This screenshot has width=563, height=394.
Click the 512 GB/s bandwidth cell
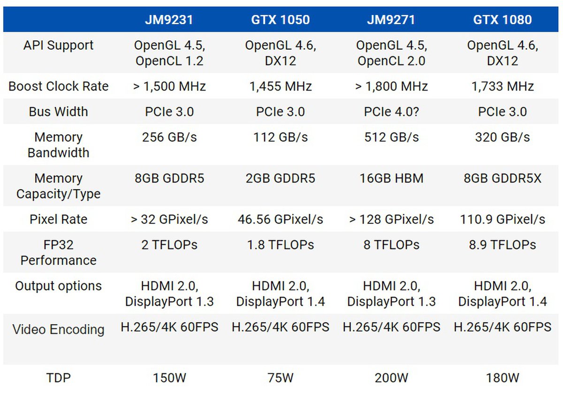(x=391, y=137)
